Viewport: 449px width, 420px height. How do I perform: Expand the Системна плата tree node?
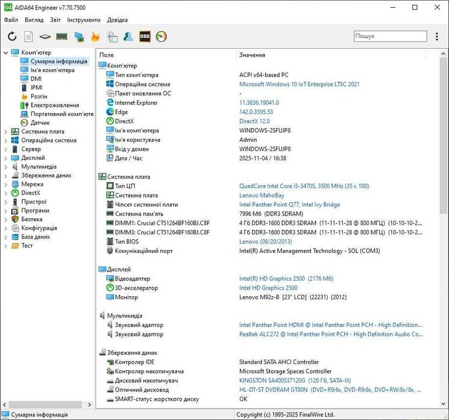tap(5, 132)
